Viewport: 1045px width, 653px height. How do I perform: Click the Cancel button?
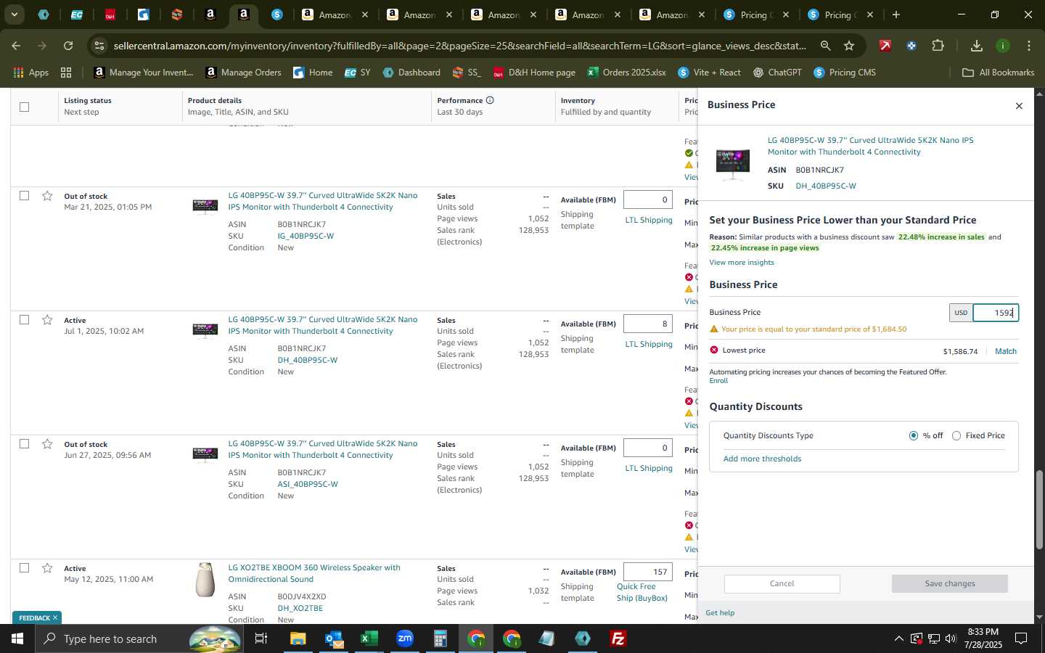click(x=782, y=583)
